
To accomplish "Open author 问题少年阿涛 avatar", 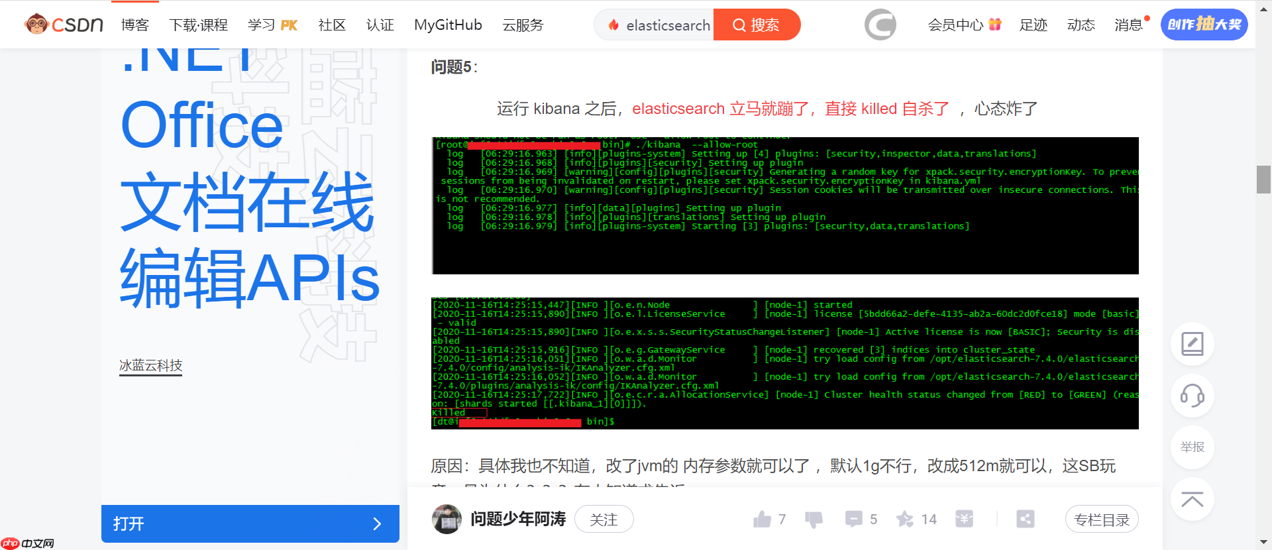I will [447, 520].
